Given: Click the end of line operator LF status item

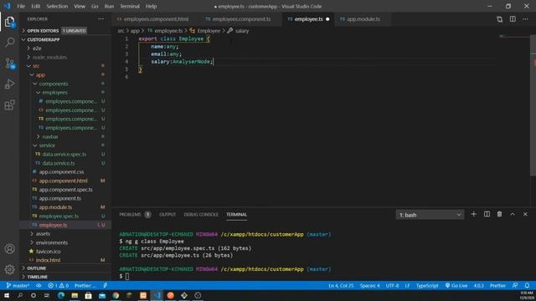Looking at the screenshot, I should point(407,286).
